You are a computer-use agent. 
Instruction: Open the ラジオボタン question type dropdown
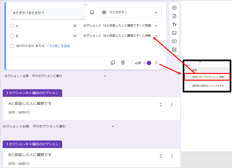[130, 12]
